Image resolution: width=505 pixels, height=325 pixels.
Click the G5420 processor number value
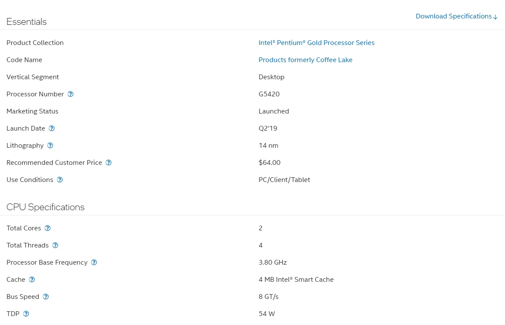[x=269, y=94]
